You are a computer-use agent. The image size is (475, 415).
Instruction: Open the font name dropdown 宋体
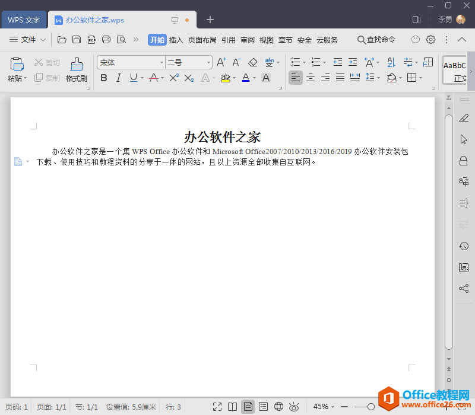tap(161, 63)
